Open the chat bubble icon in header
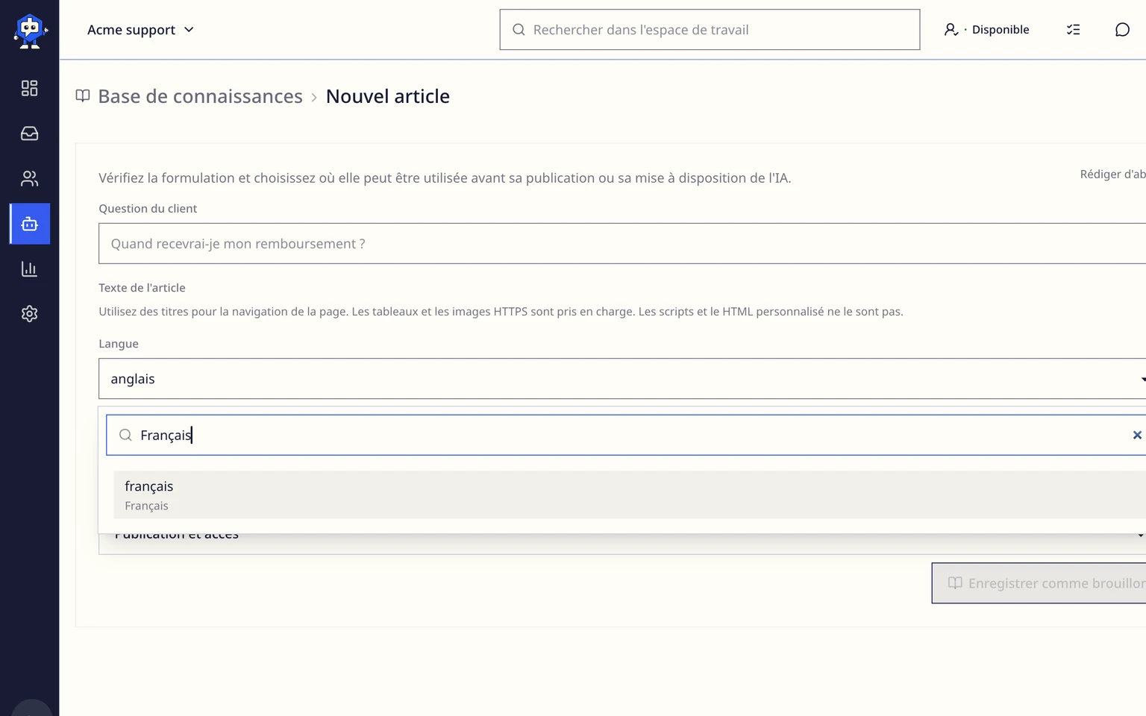Image resolution: width=1146 pixels, height=716 pixels. tap(1122, 30)
